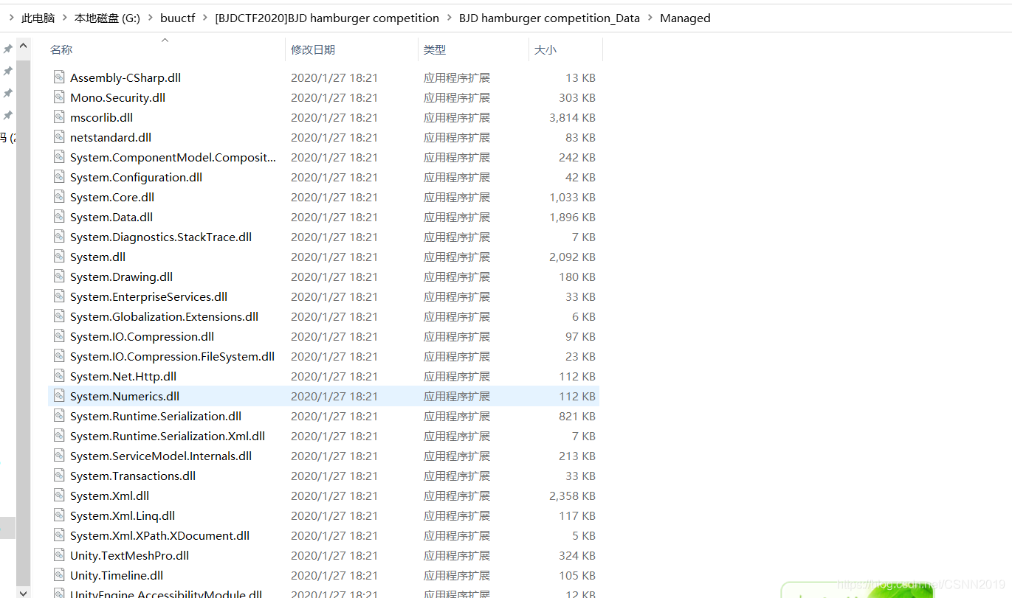Viewport: 1012px width, 598px height.
Task: Click the 2,092 KB size value
Action: click(572, 257)
